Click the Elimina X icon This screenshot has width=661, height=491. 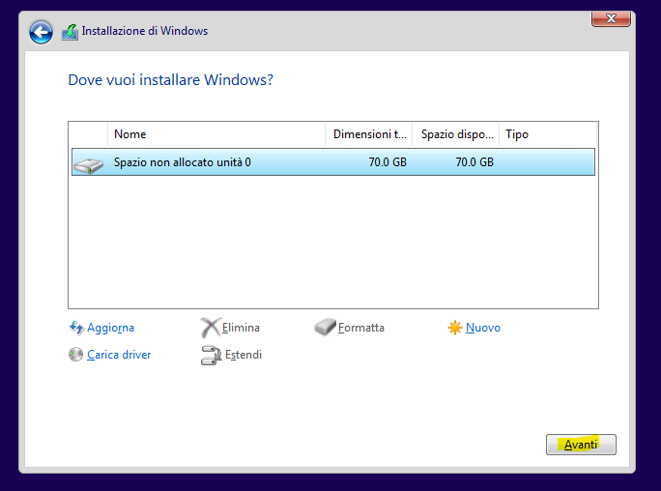(210, 328)
